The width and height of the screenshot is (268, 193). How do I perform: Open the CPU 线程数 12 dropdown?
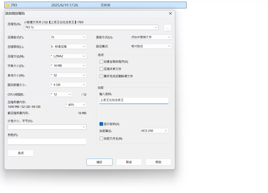tap(61, 94)
